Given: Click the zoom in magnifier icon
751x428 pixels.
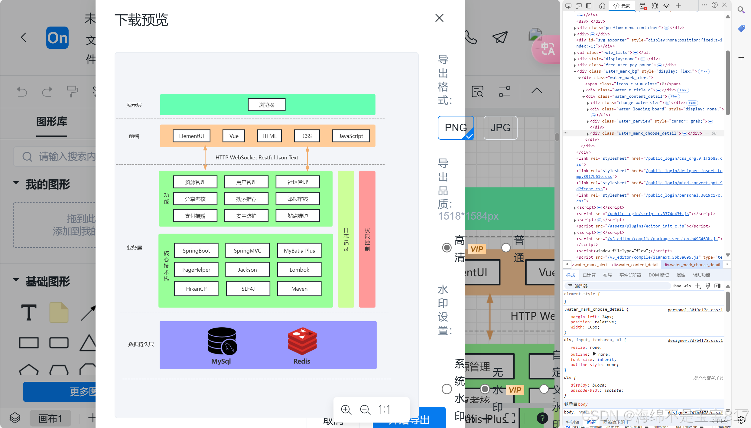Looking at the screenshot, I should pyautogui.click(x=346, y=410).
